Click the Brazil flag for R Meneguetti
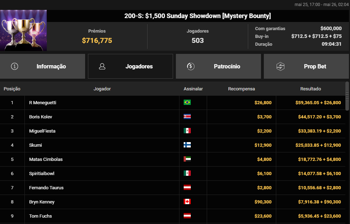350x224 pixels. [x=187, y=102]
